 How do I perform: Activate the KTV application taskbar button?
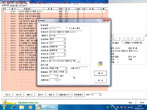47,107
